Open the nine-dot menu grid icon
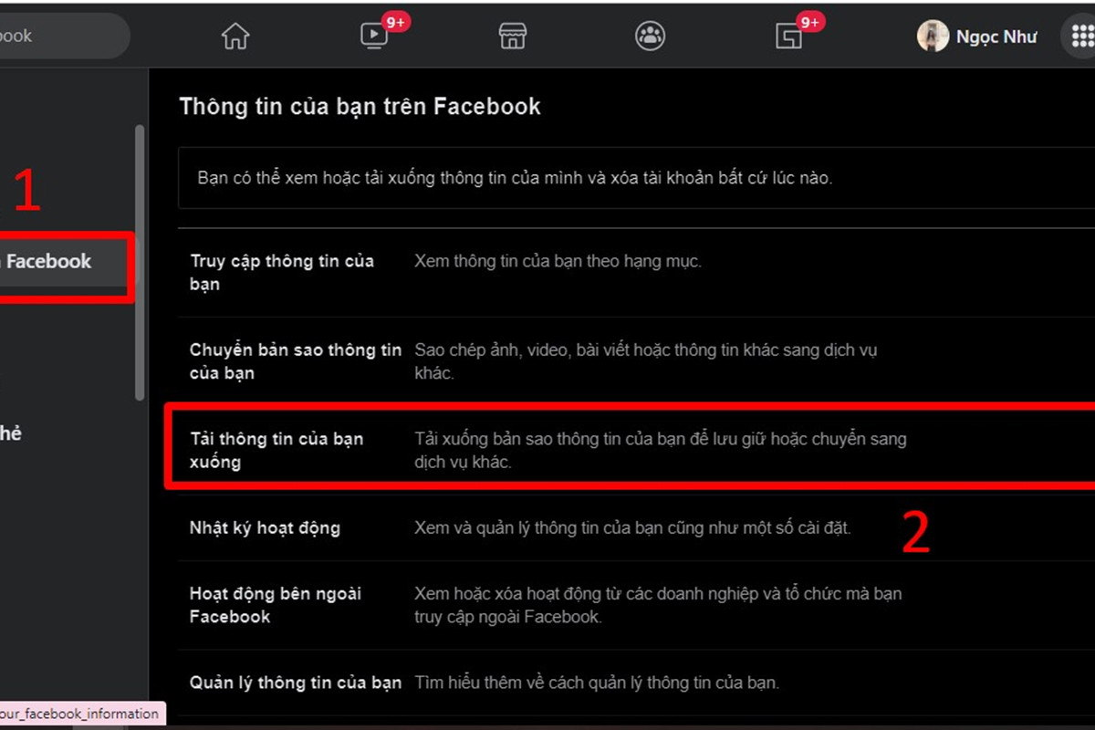 [1079, 36]
